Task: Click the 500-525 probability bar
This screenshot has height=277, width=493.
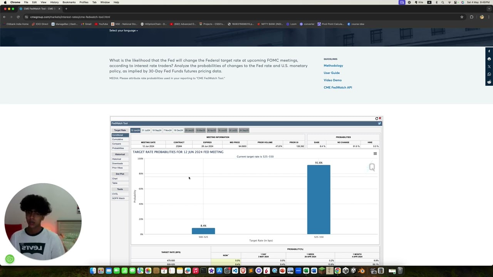Action: tap(203, 231)
